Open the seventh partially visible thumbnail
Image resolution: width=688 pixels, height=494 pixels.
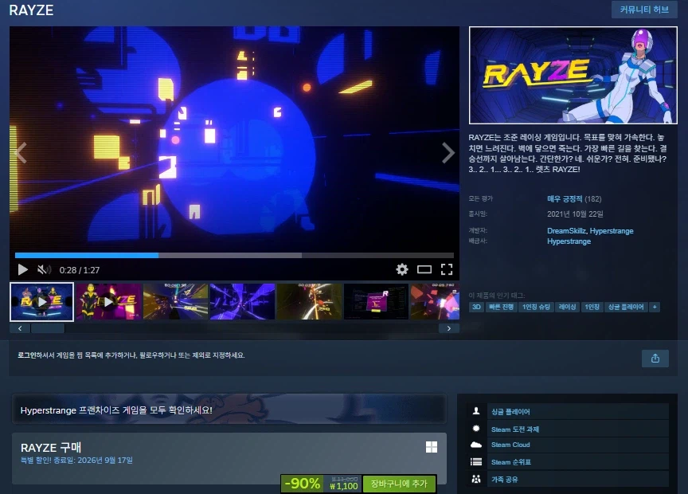pyautogui.click(x=435, y=302)
